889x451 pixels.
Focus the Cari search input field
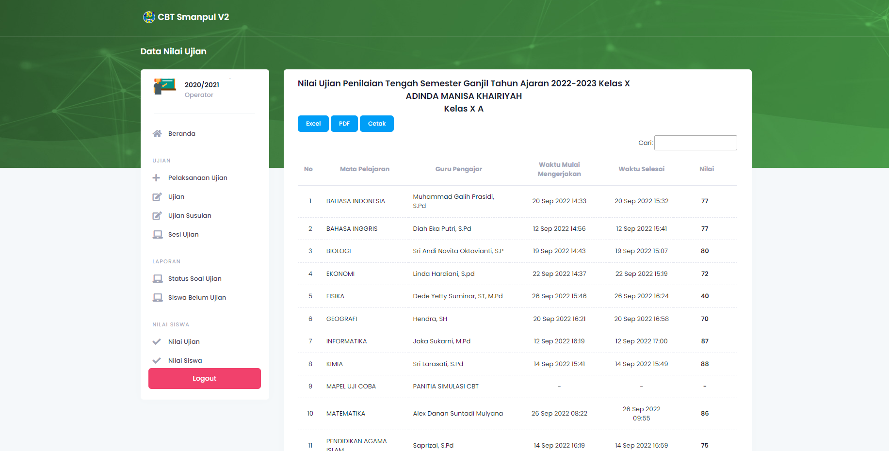695,143
